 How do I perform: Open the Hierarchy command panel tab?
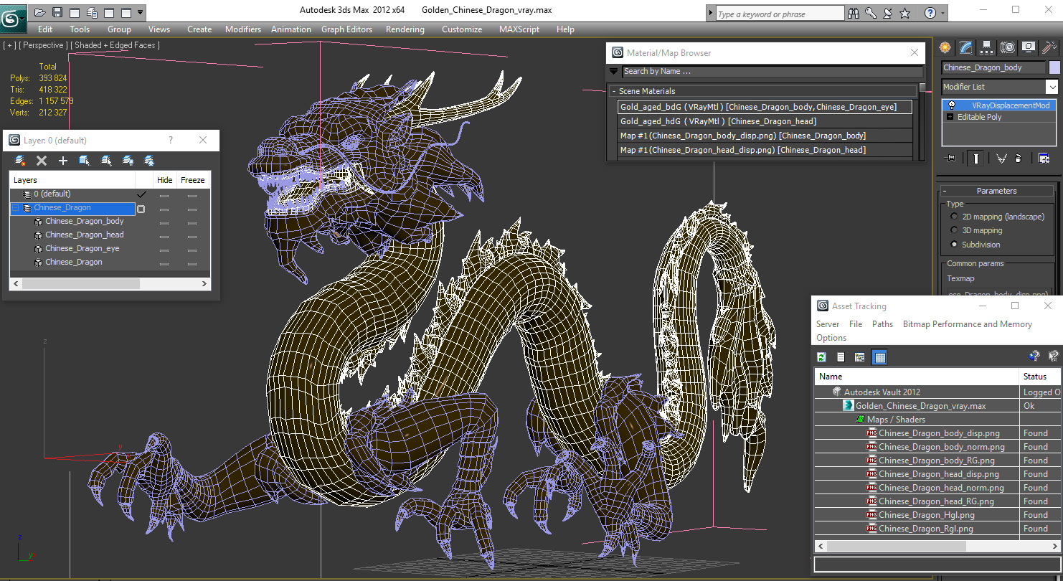click(987, 47)
